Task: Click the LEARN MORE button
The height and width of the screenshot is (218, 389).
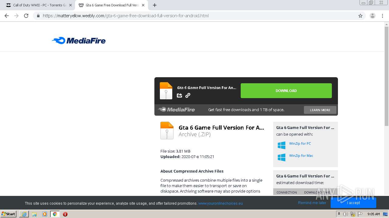Action: point(320,110)
